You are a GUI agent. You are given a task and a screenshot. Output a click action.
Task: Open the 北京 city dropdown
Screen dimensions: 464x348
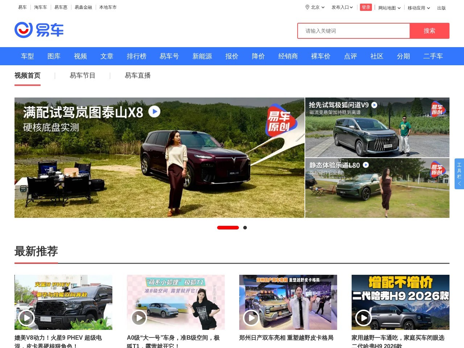(x=315, y=7)
